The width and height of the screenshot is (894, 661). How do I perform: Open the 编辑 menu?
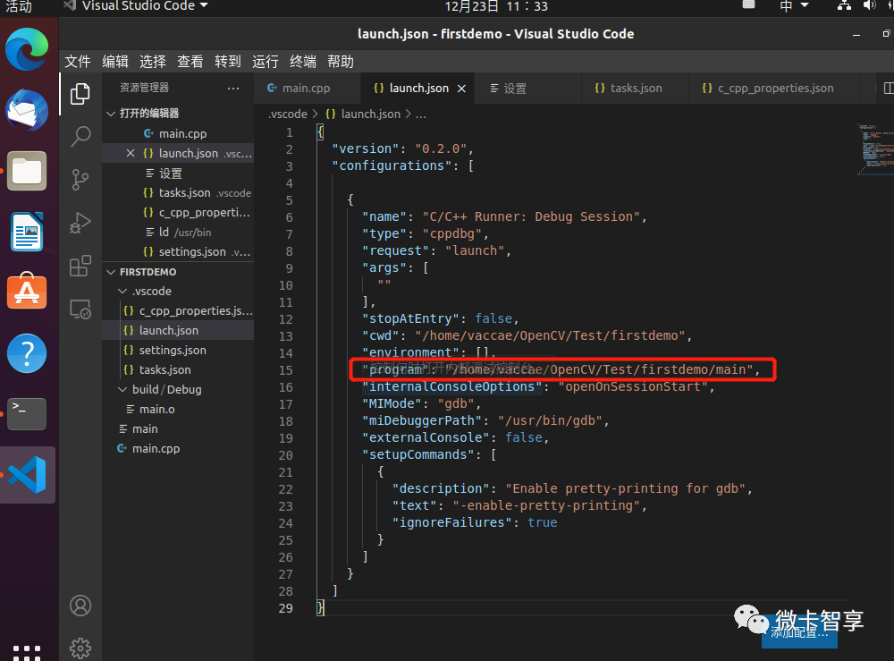115,62
